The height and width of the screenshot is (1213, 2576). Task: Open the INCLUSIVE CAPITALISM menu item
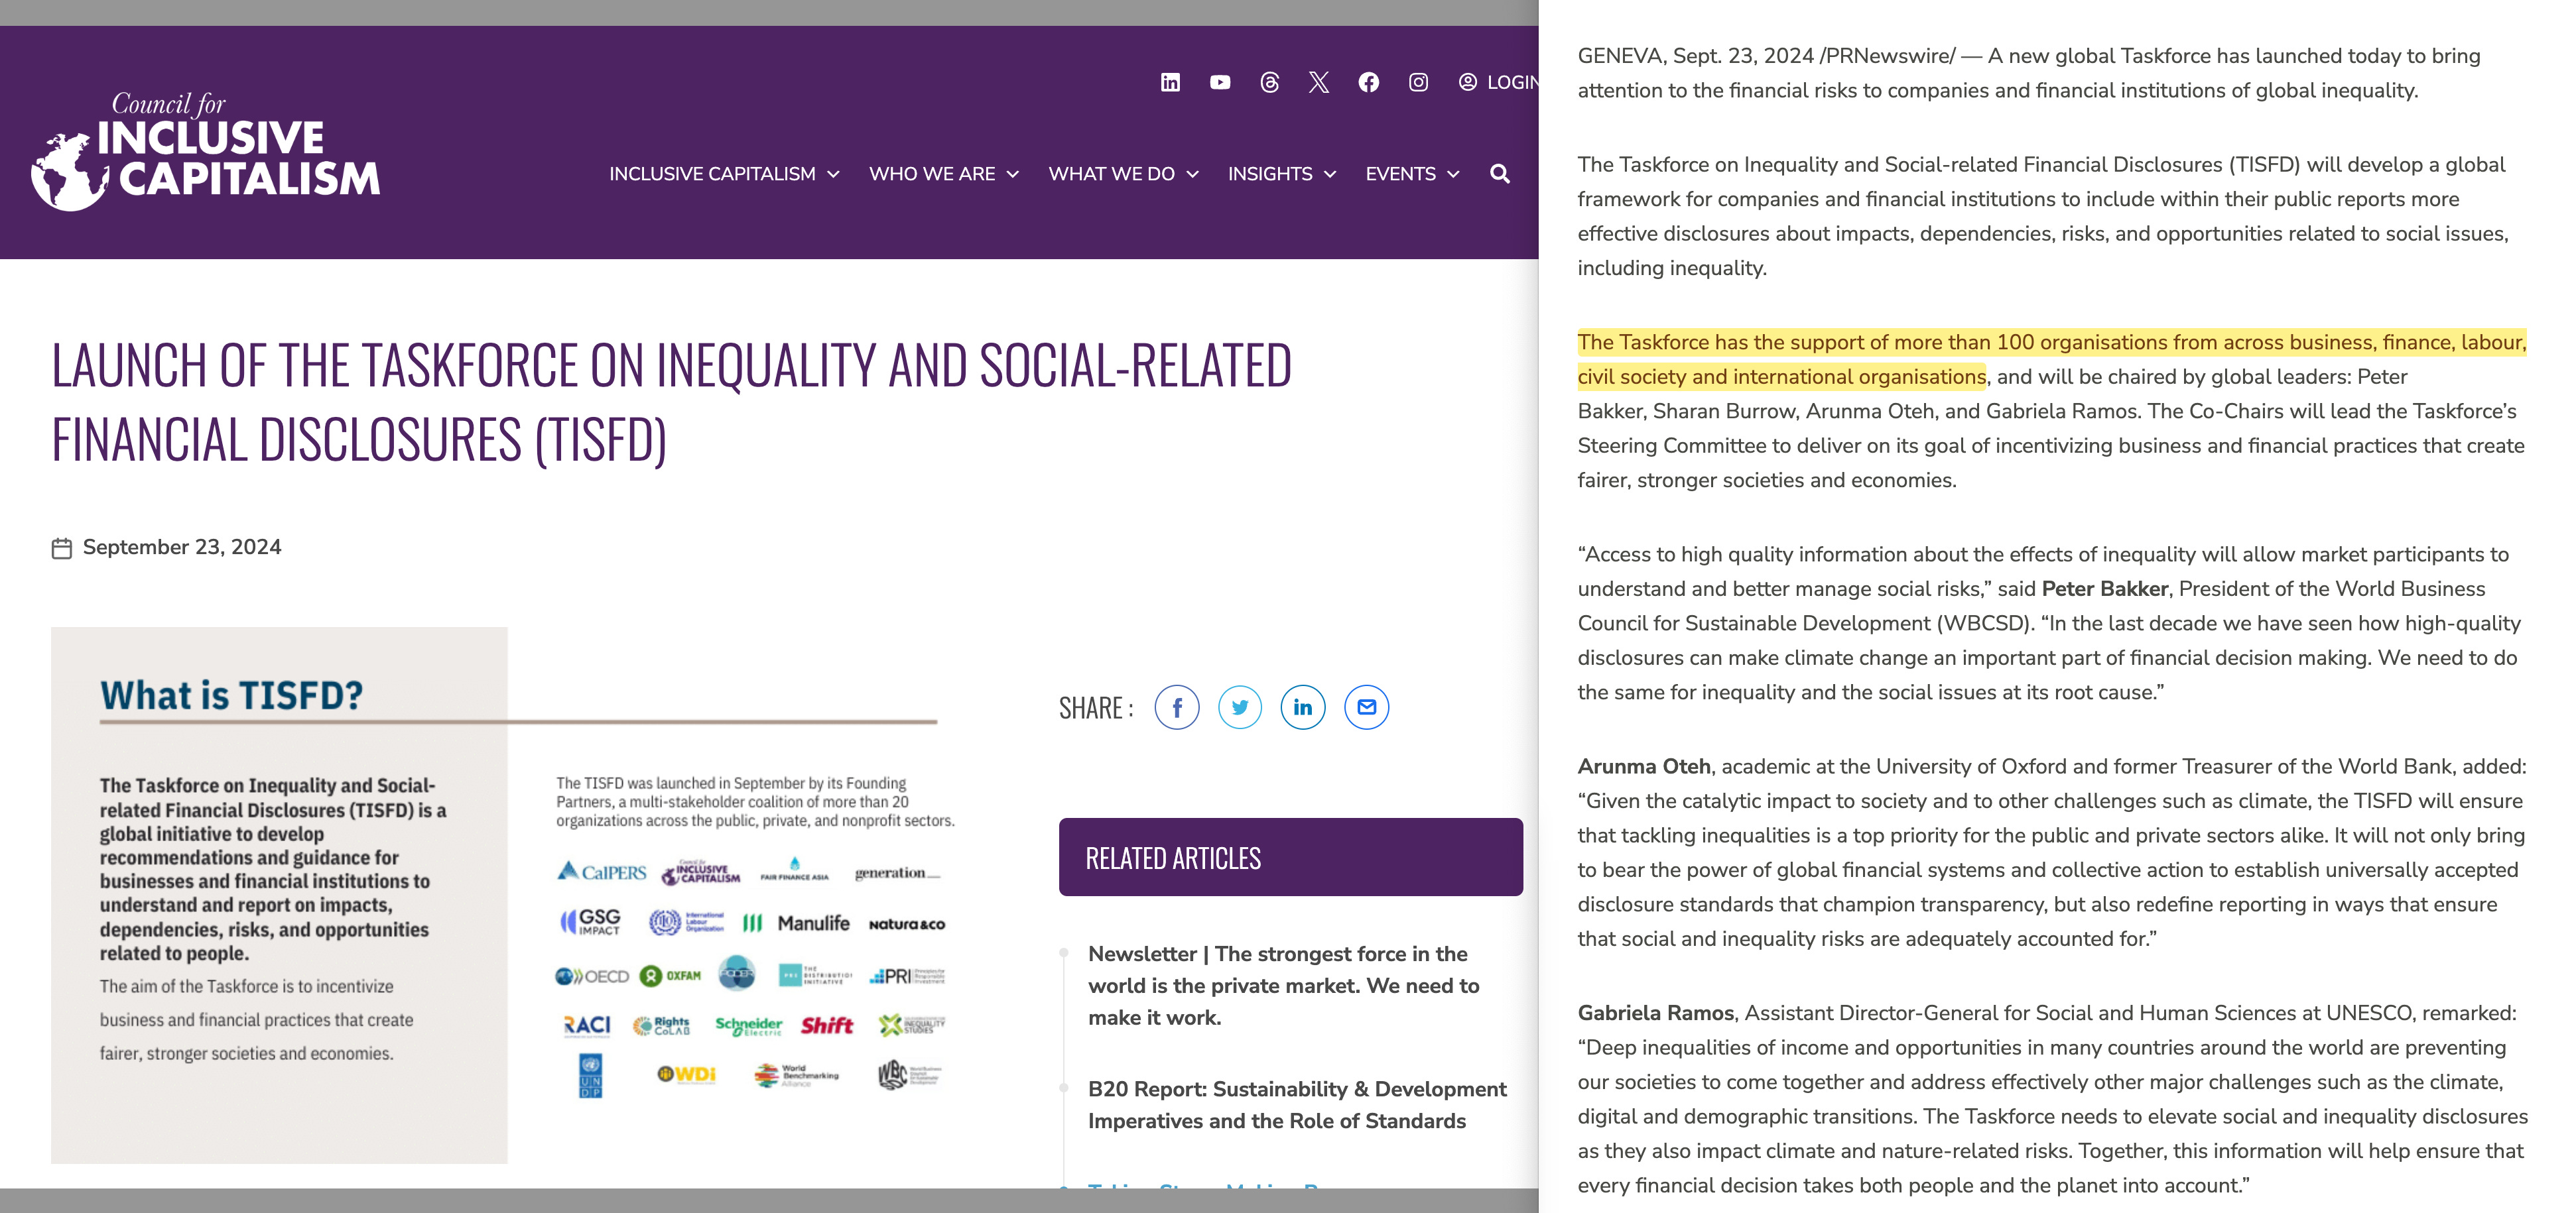tap(712, 174)
